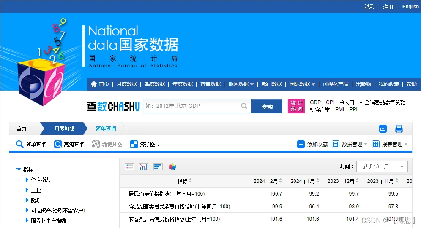Sort by 指标 column arrows
Image resolution: width=421 pixels, height=228 pixels.
[x=190, y=181]
